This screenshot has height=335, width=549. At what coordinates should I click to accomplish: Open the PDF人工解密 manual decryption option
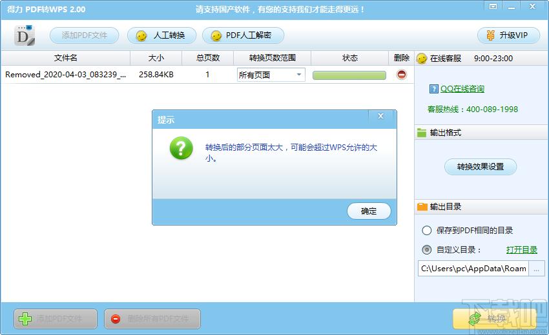click(243, 35)
